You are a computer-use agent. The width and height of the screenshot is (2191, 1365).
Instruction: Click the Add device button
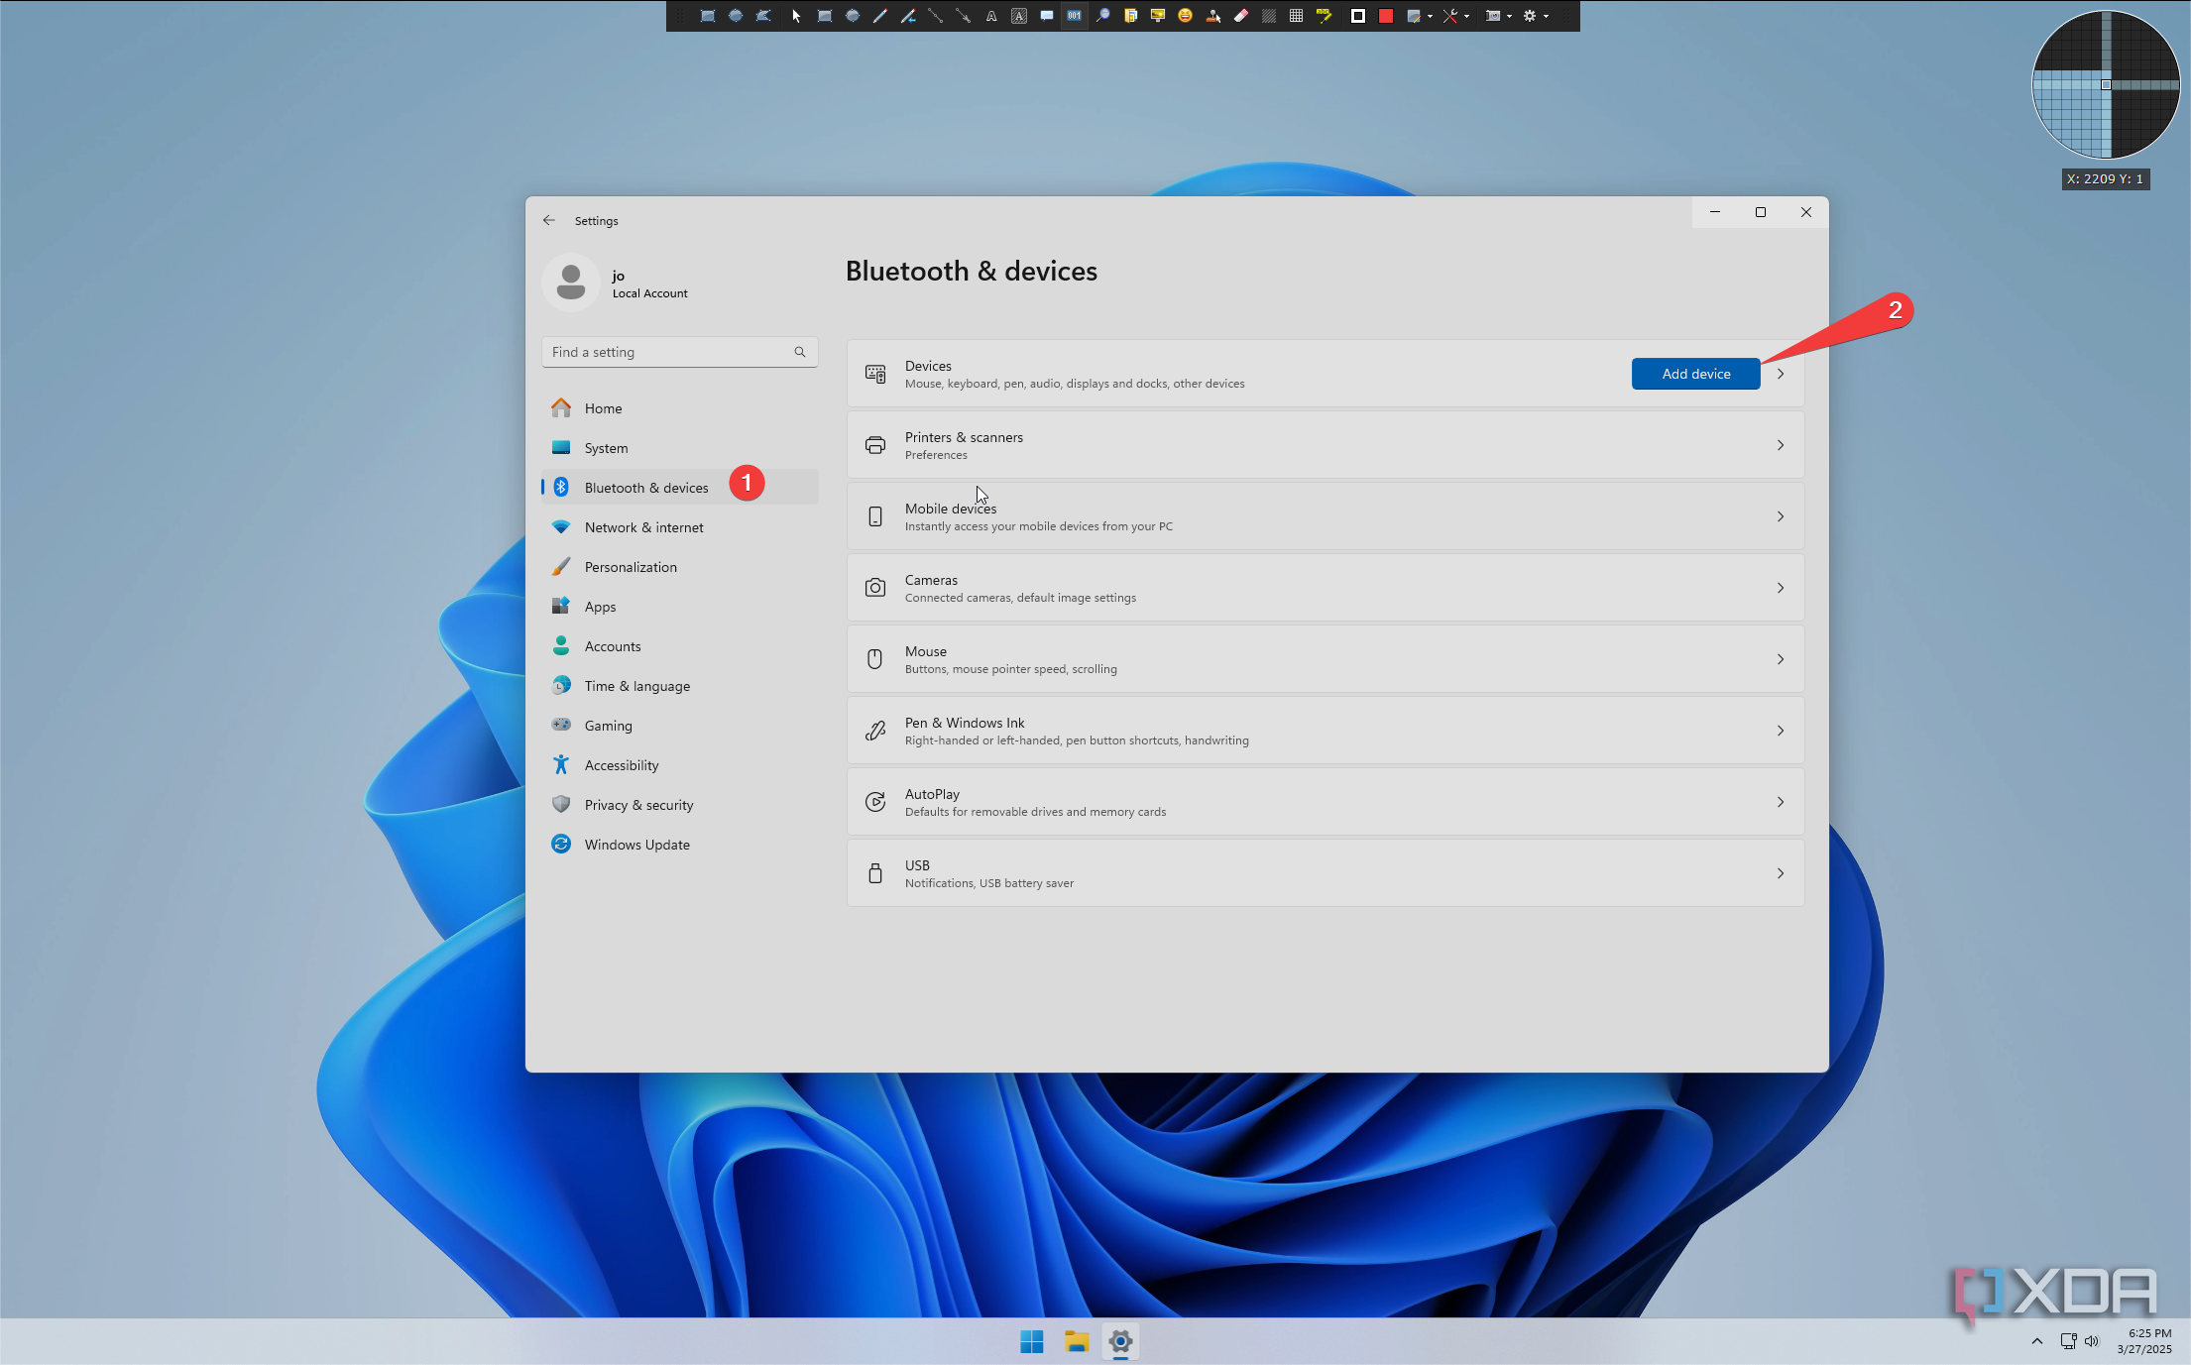tap(1695, 374)
